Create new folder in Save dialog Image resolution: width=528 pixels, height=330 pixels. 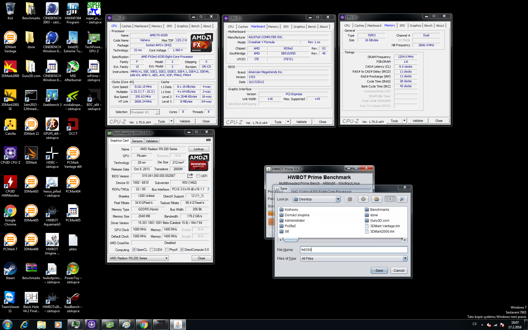pyautogui.click(x=376, y=199)
